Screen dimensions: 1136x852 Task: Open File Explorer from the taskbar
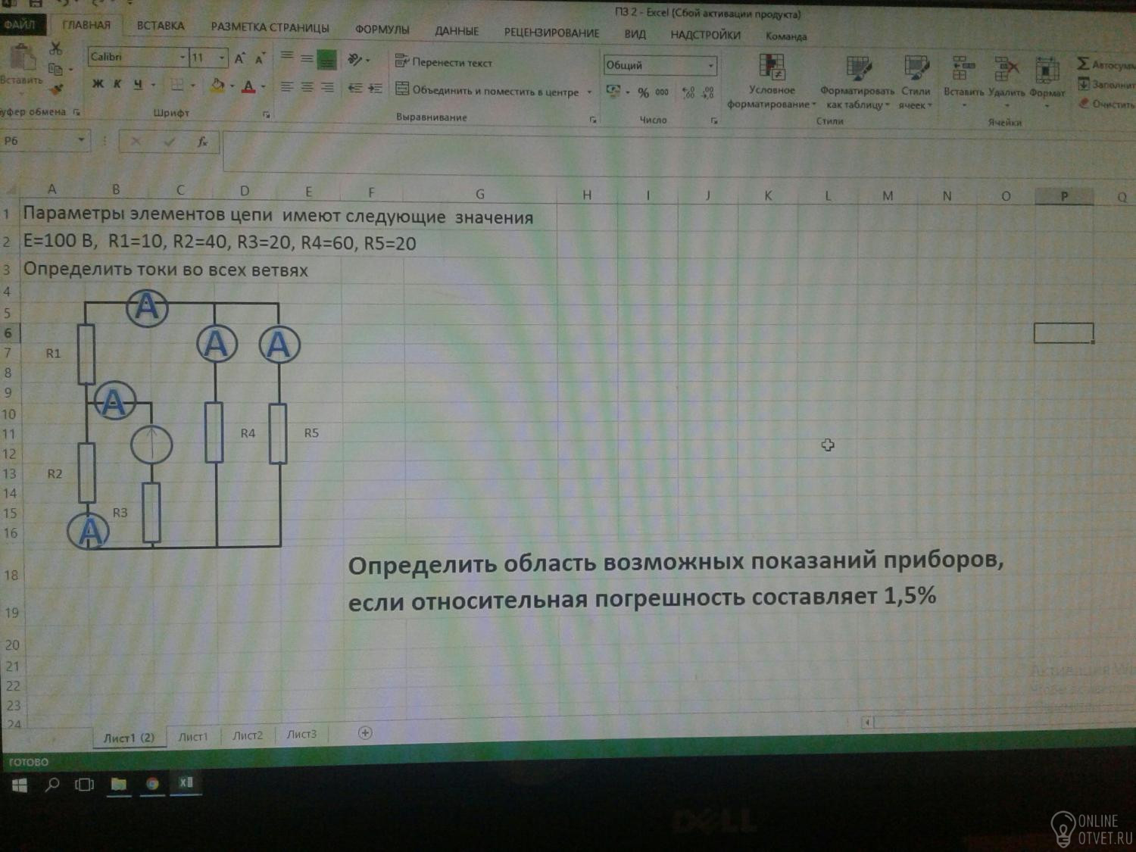point(119,784)
